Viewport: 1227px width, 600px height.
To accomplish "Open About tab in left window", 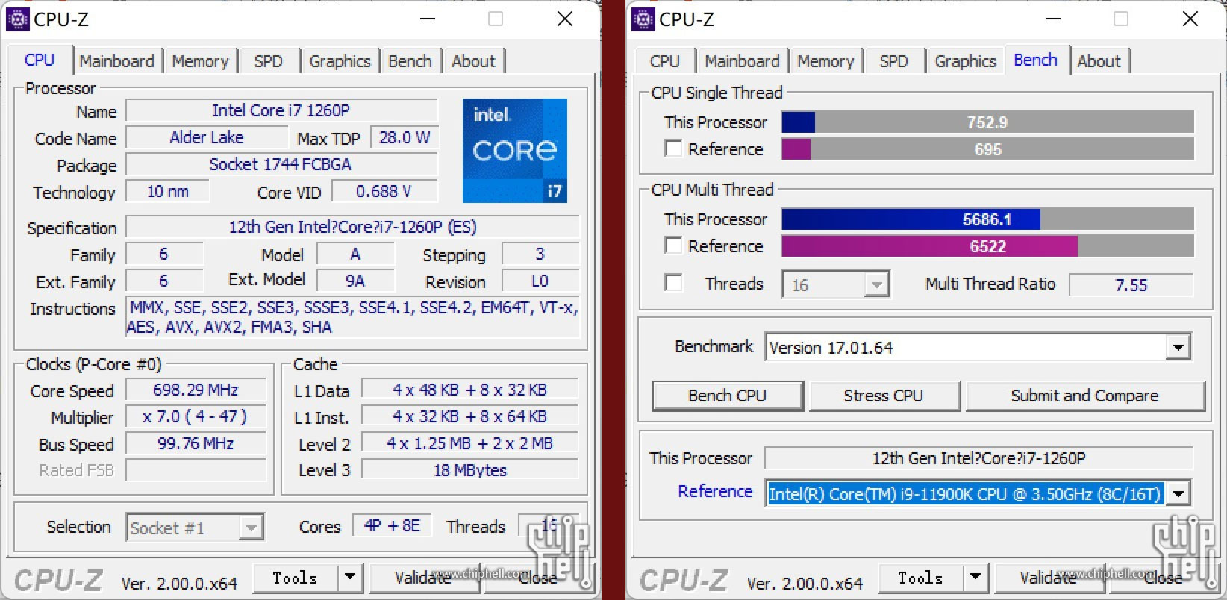I will tap(474, 61).
